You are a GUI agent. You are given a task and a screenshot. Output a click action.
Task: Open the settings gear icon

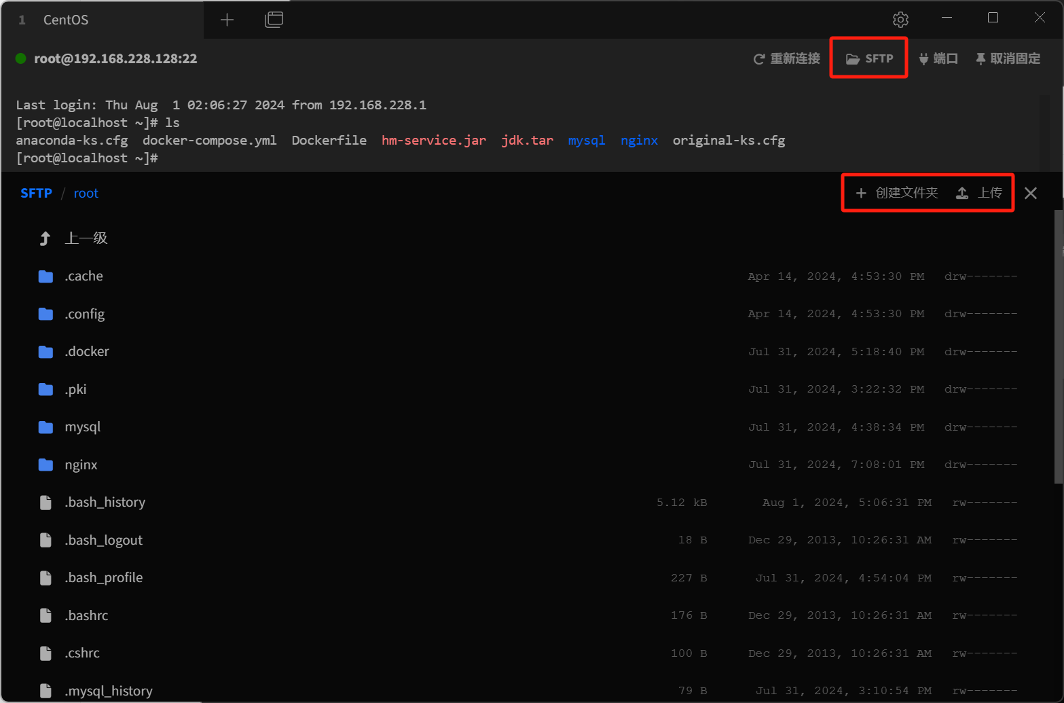click(x=900, y=20)
